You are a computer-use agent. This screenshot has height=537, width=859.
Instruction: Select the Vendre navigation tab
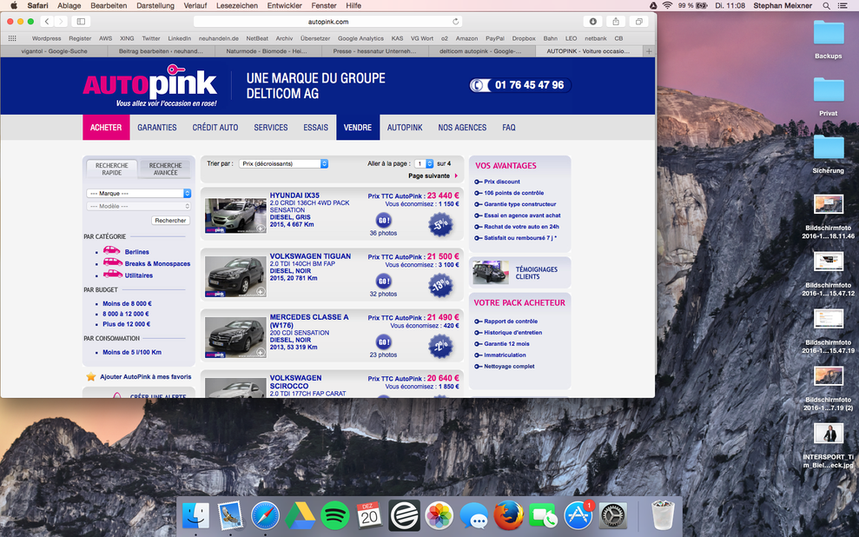[x=358, y=128]
